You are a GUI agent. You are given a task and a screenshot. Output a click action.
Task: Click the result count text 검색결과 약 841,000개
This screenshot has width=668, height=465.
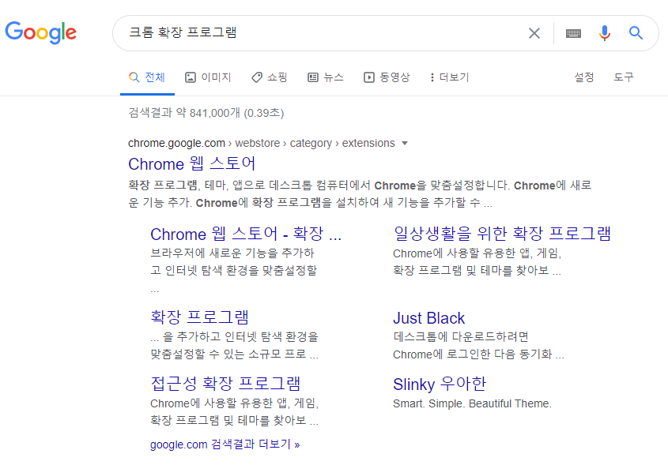(x=184, y=113)
